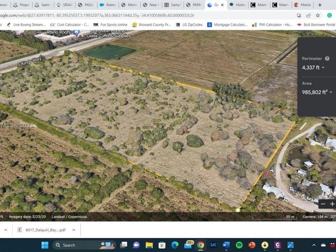This screenshot has height=252, width=336.
Task: Switch to the Home tab
Action: pos(237,4)
